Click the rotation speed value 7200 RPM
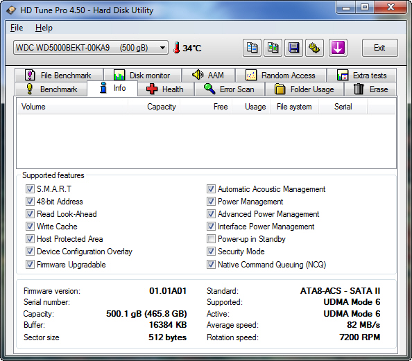The height and width of the screenshot is (361, 412). pos(360,337)
